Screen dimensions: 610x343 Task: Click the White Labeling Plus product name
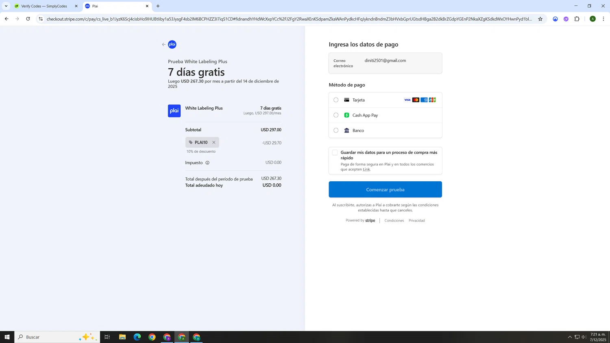(x=204, y=108)
